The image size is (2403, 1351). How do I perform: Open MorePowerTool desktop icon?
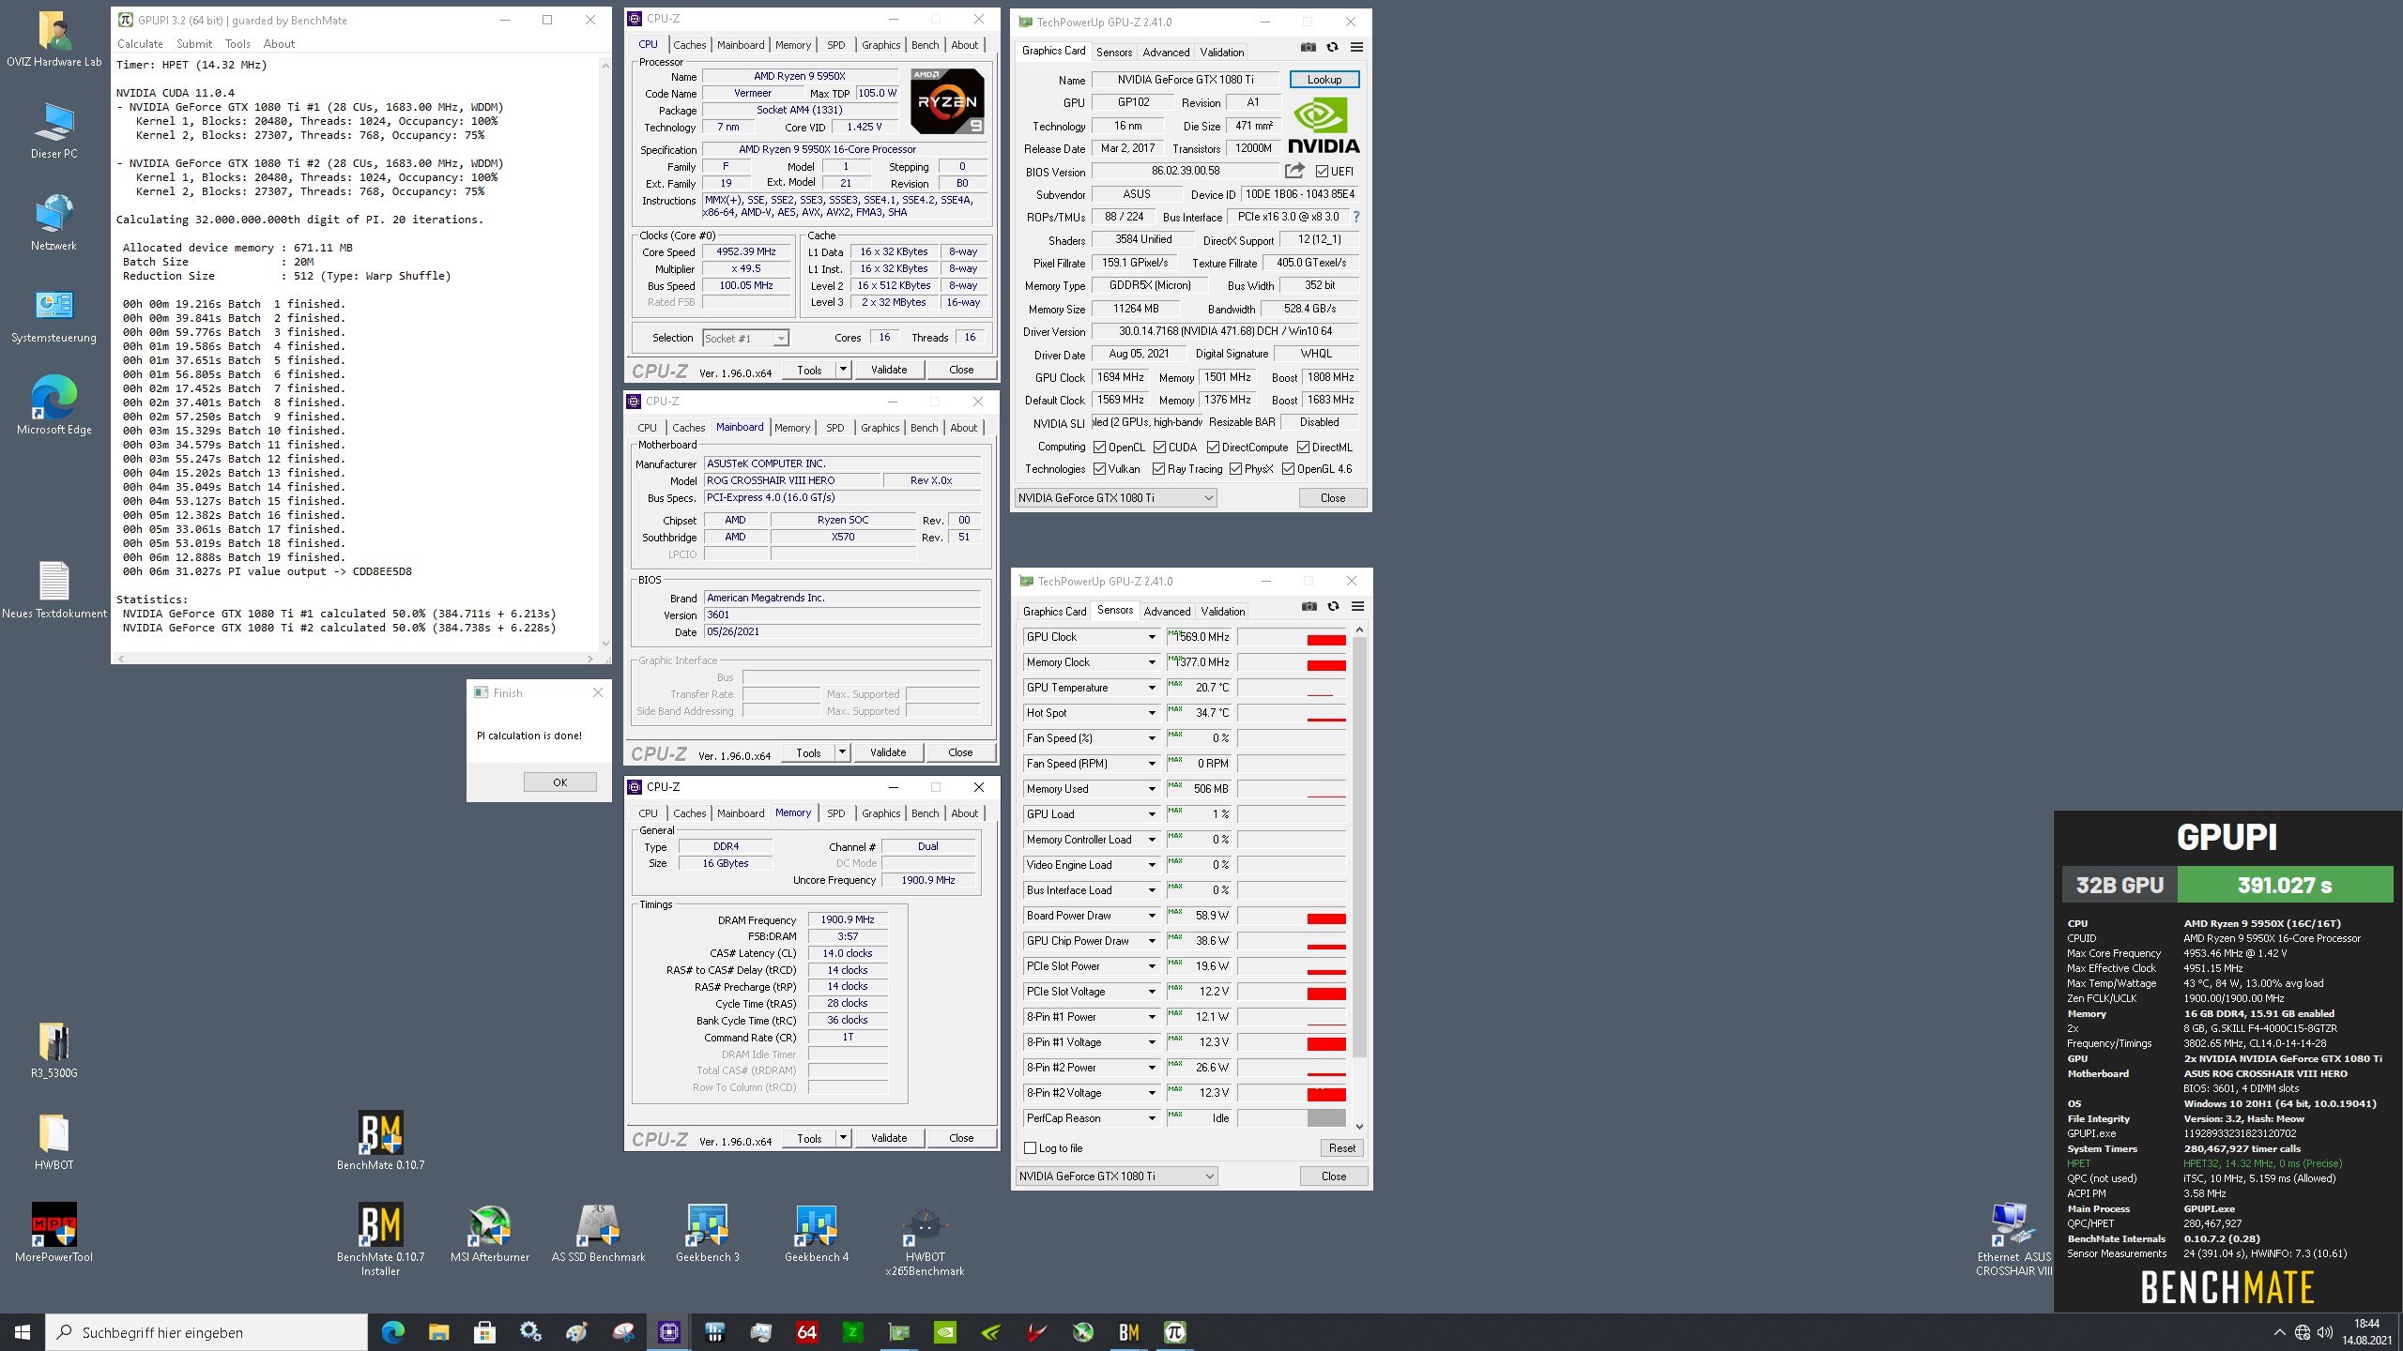tap(54, 1234)
